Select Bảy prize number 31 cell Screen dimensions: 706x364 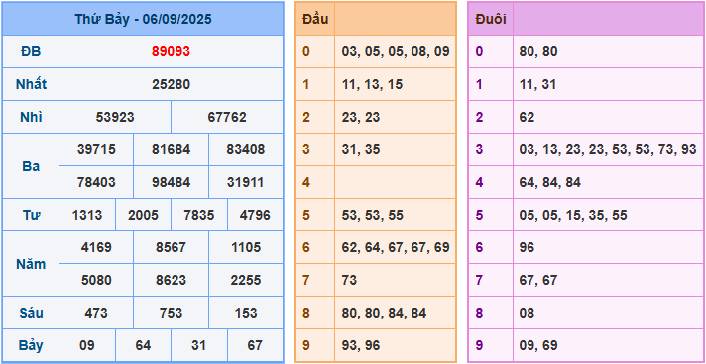click(199, 345)
